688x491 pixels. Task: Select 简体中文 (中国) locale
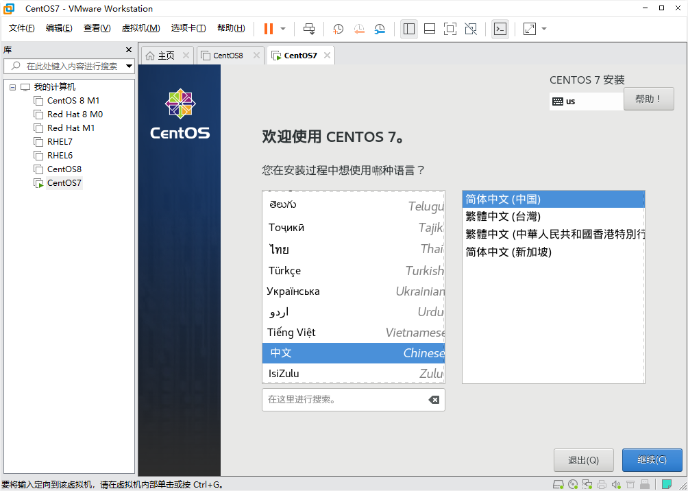(553, 200)
